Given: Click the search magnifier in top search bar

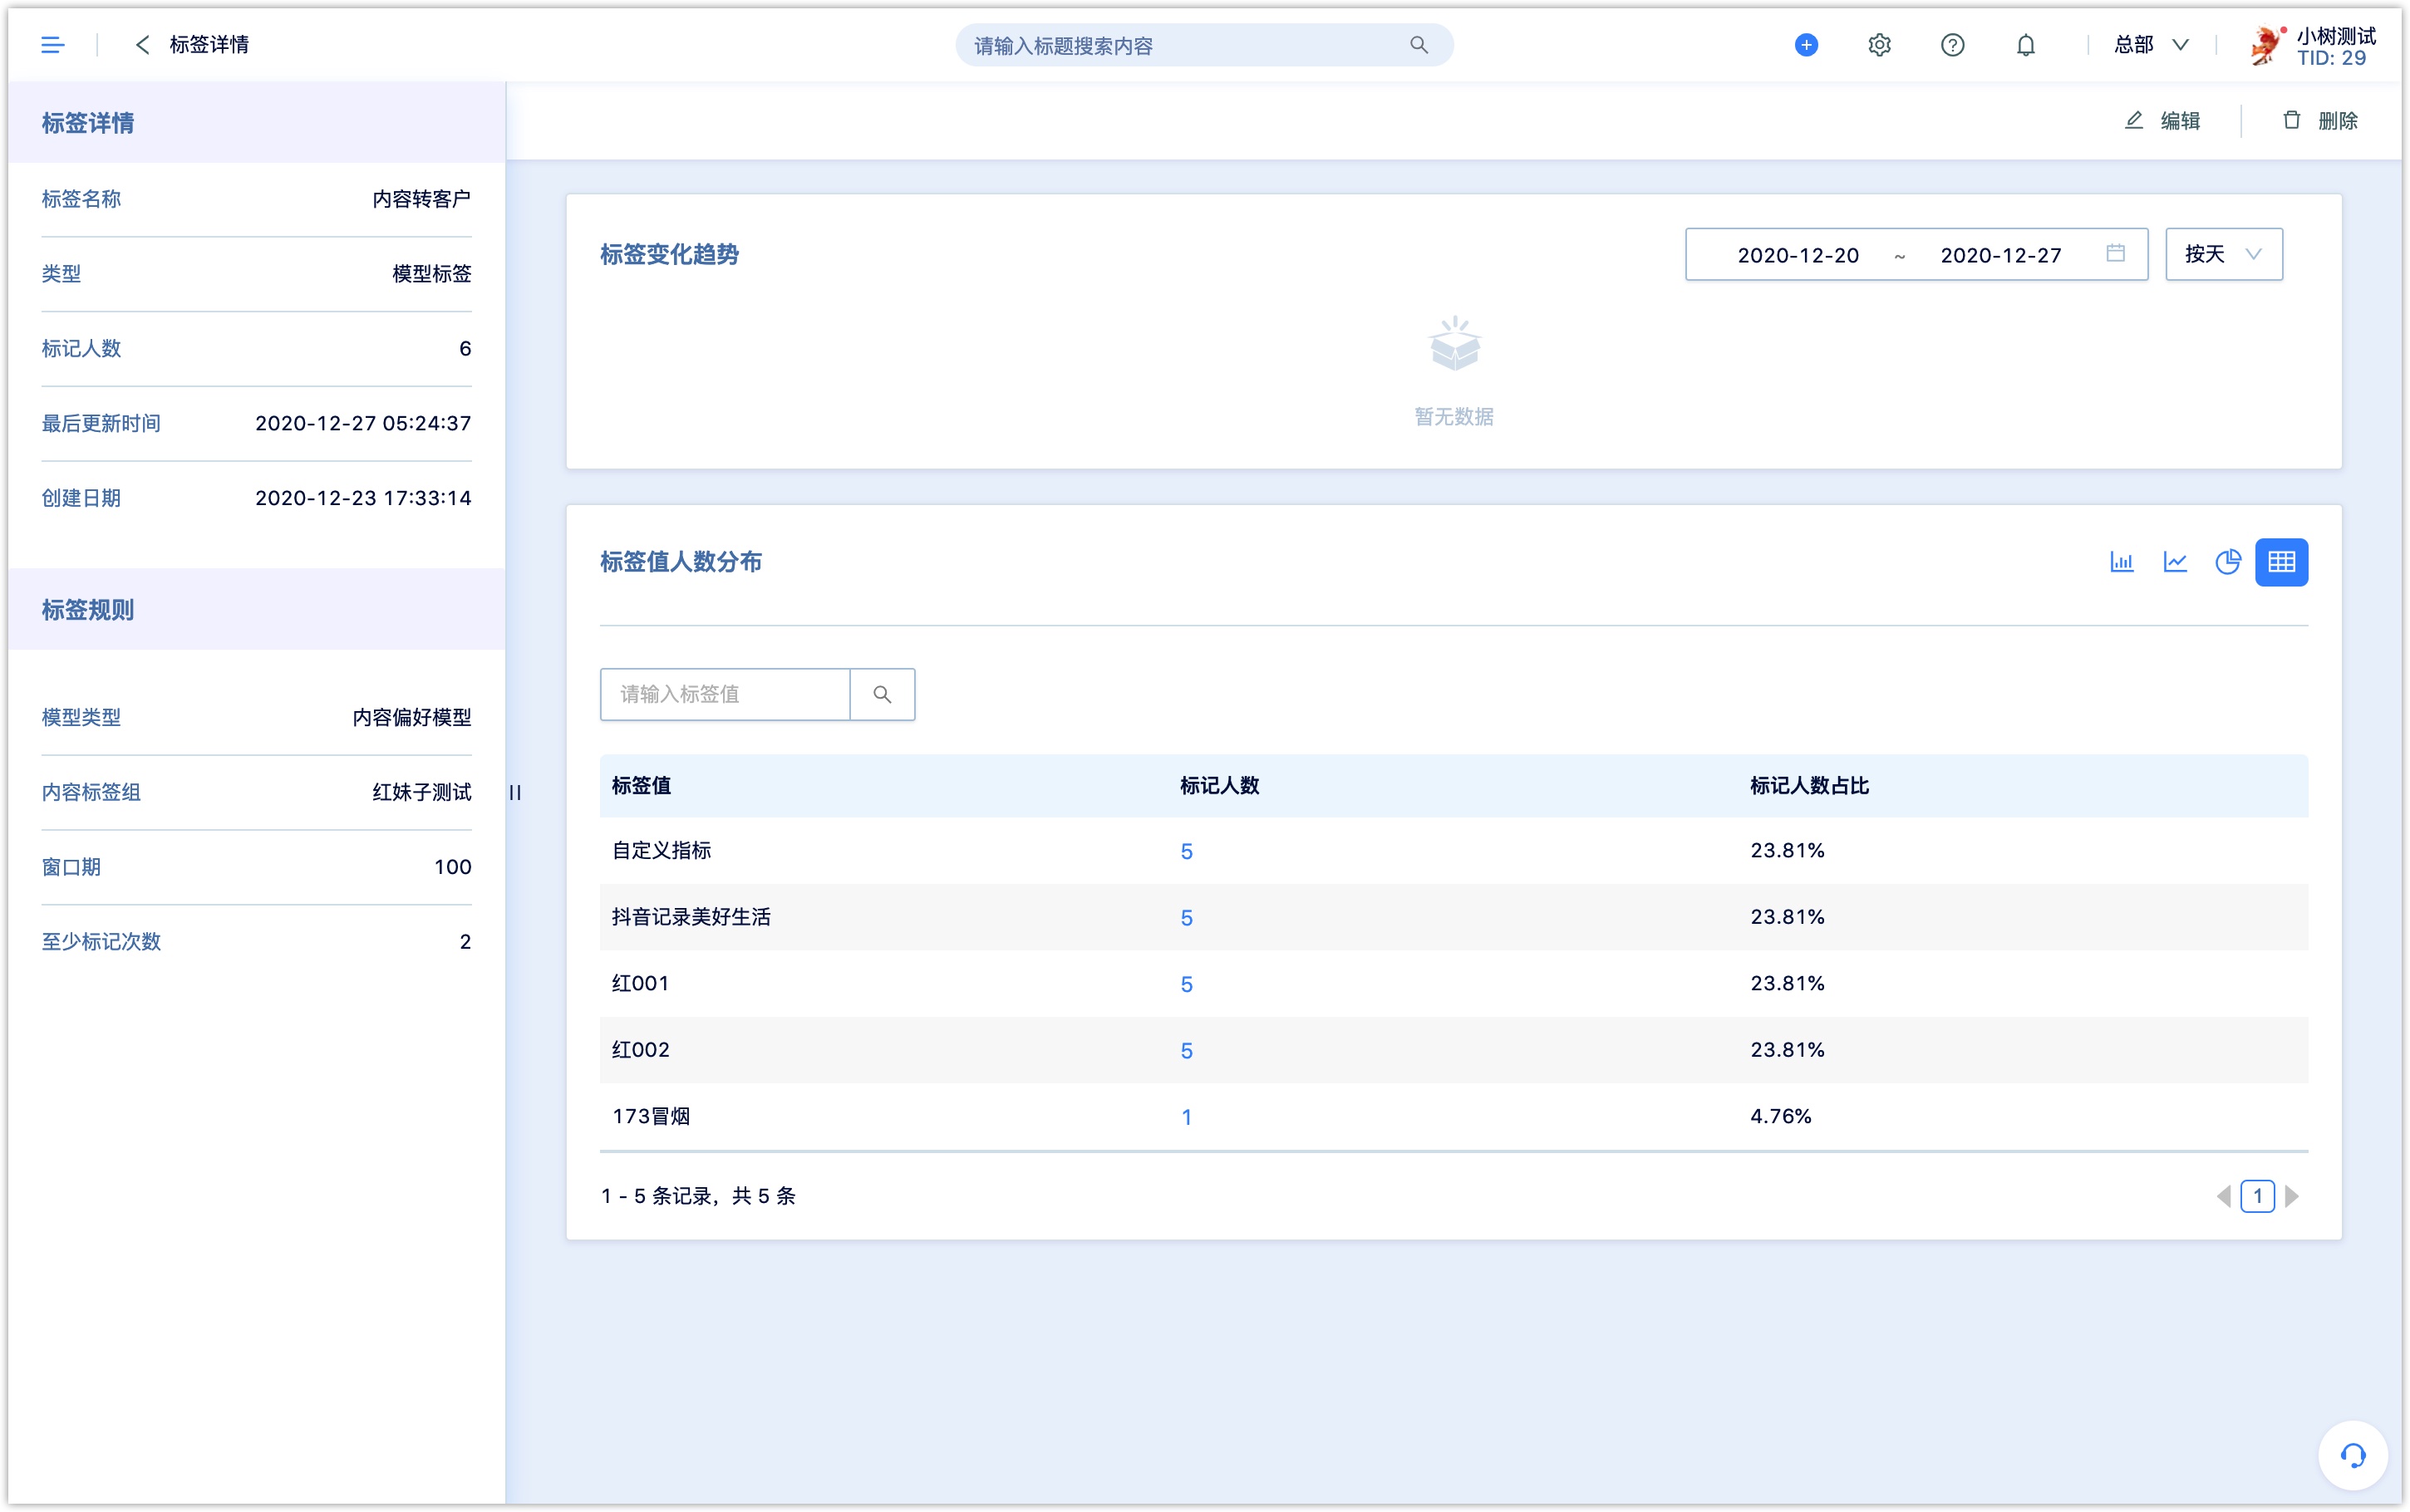Looking at the screenshot, I should pos(1418,45).
